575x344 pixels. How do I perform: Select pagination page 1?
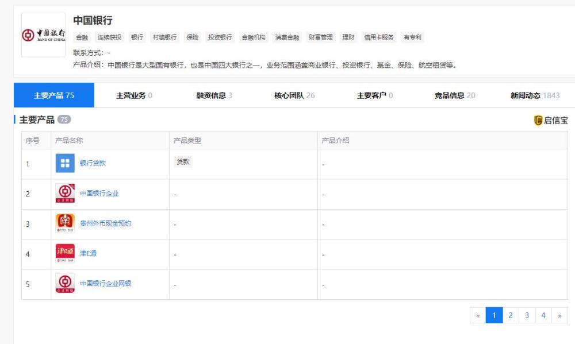pyautogui.click(x=494, y=315)
